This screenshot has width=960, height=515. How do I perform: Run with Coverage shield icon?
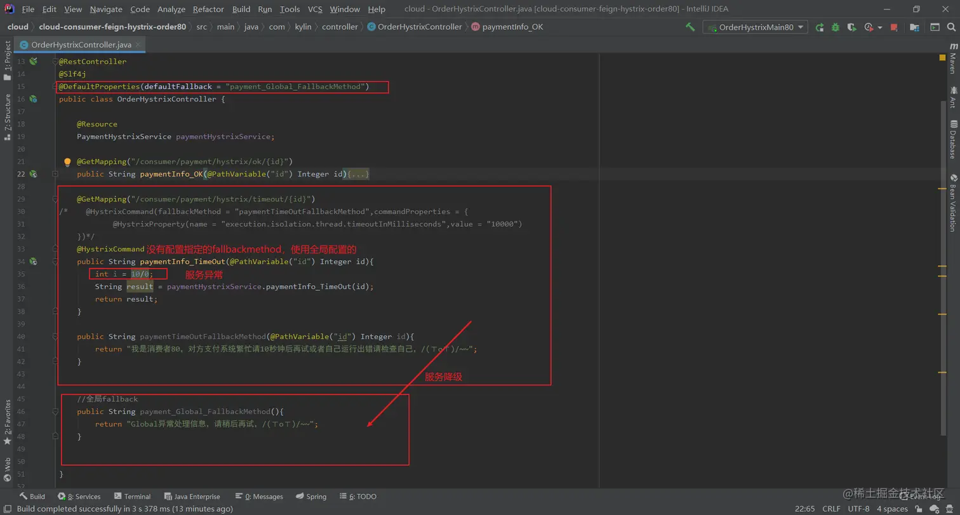coord(852,27)
